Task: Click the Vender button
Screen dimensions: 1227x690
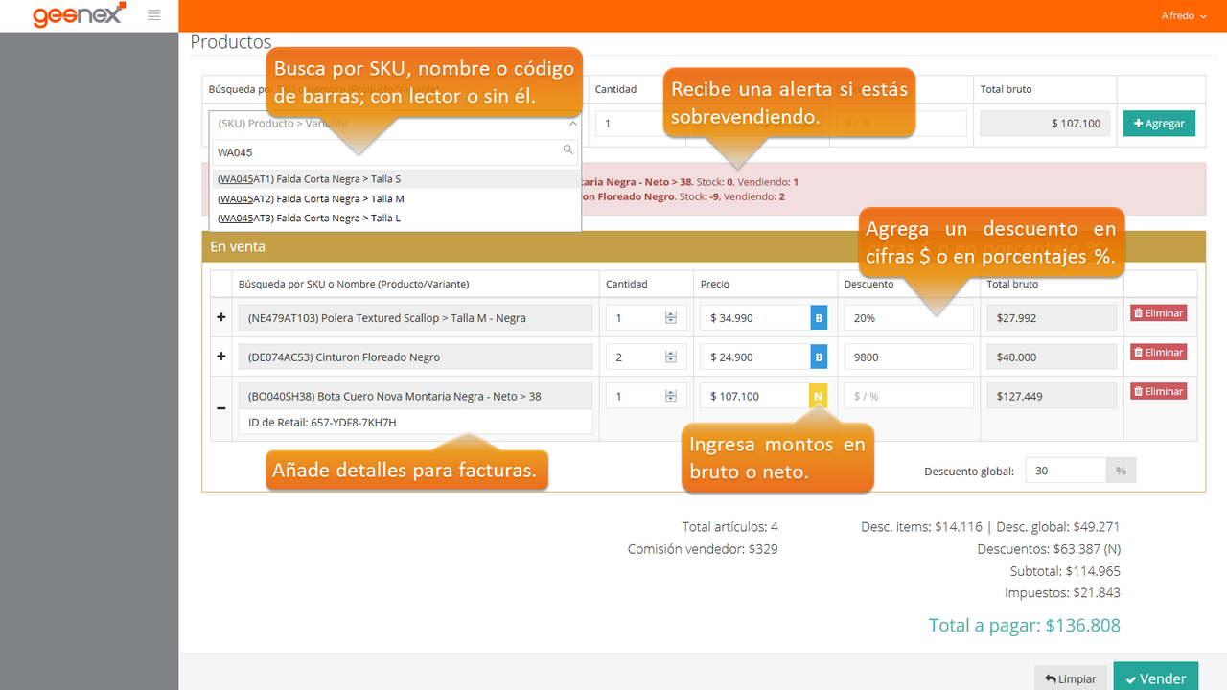Action: [x=1156, y=678]
